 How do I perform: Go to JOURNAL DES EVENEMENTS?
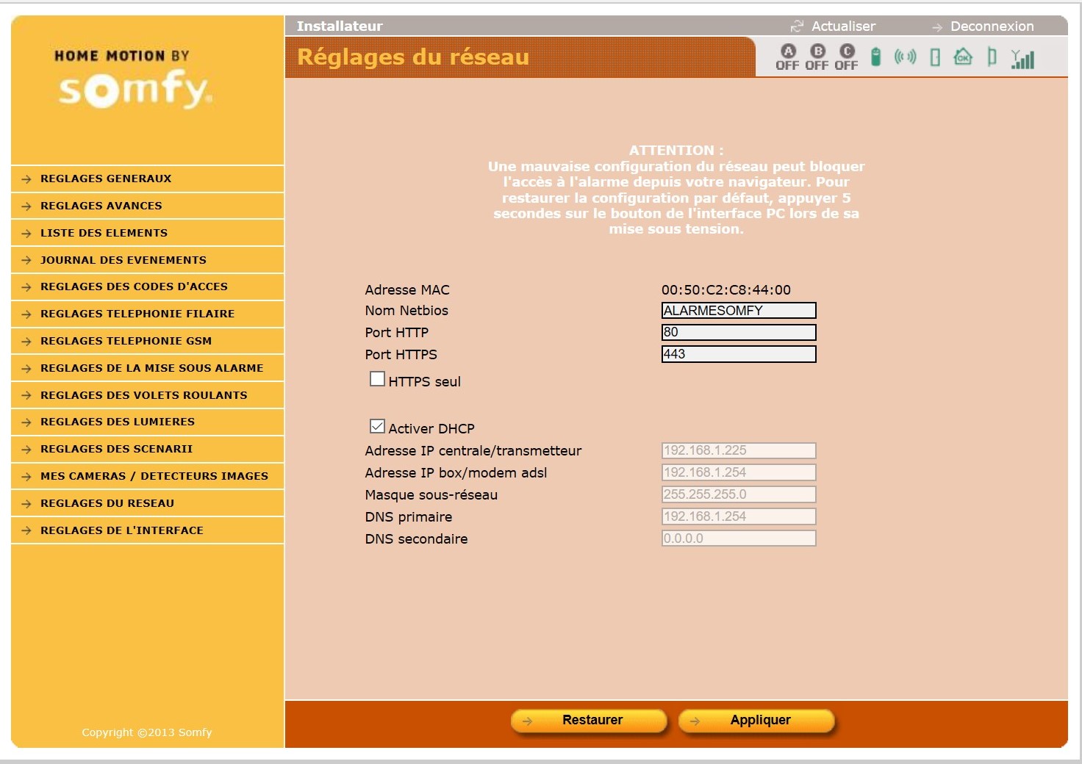coord(123,260)
